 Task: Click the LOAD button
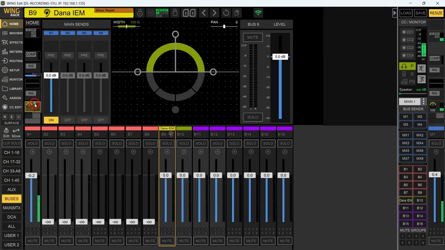click(x=406, y=13)
